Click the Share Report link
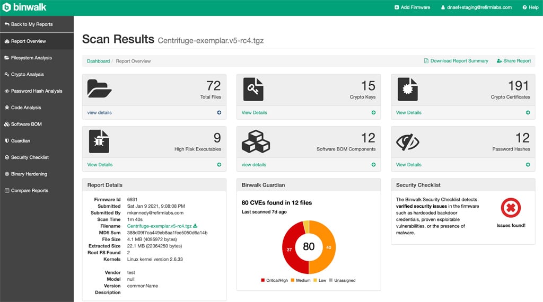 (x=514, y=61)
